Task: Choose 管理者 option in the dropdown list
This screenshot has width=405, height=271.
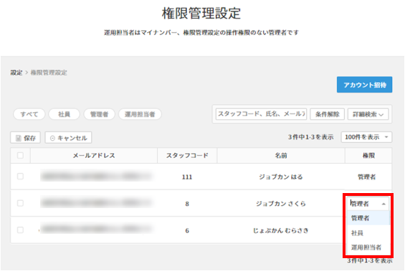Action: pyautogui.click(x=368, y=218)
